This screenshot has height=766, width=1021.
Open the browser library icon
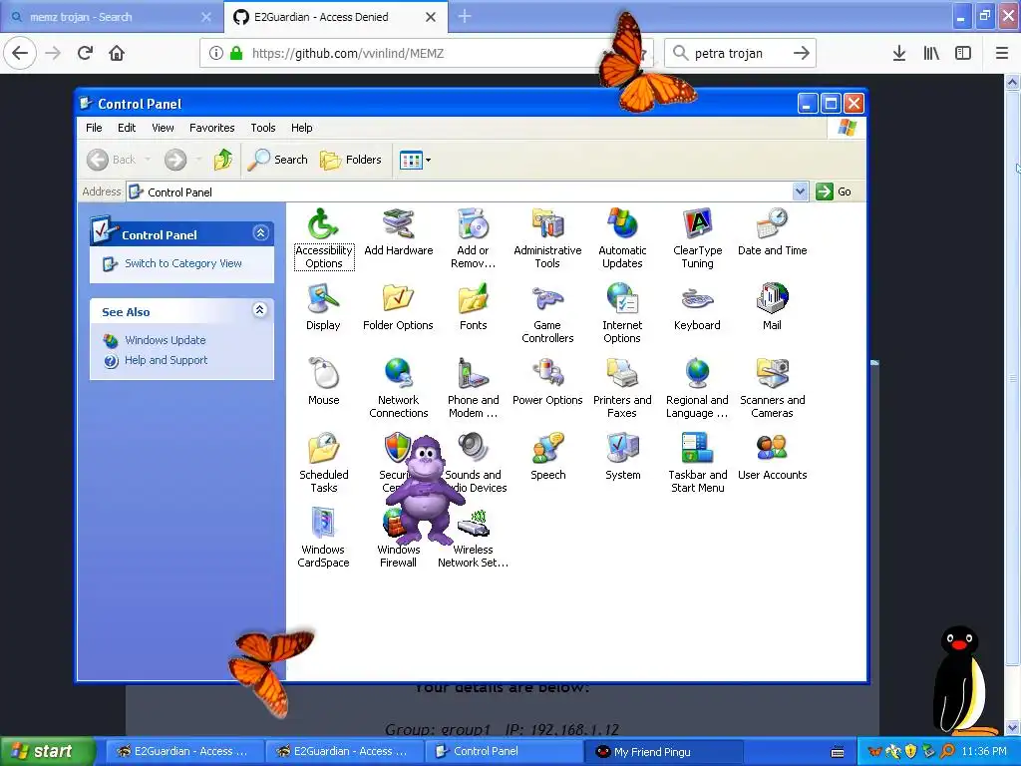click(x=931, y=53)
